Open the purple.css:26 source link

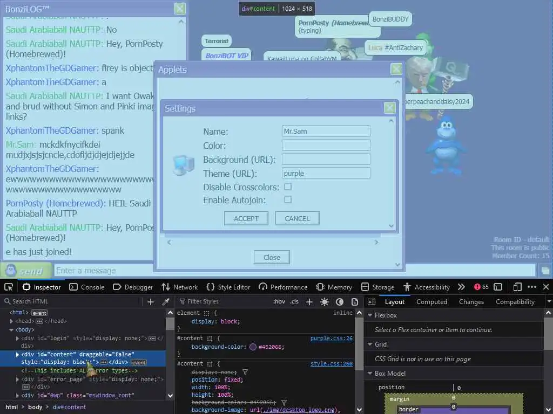tap(331, 339)
